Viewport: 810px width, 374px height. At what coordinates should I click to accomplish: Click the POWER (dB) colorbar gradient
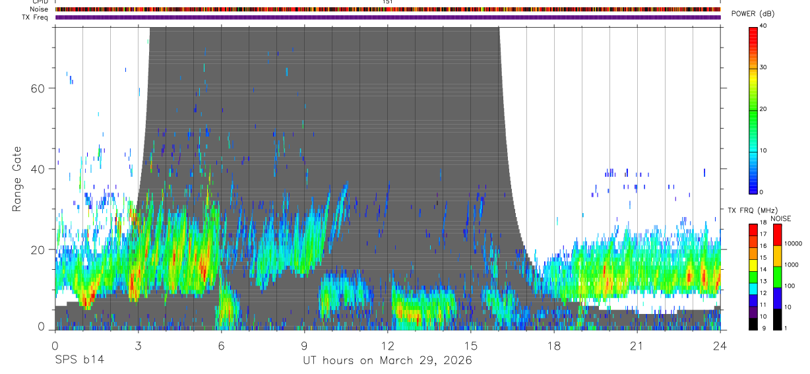[x=753, y=109]
